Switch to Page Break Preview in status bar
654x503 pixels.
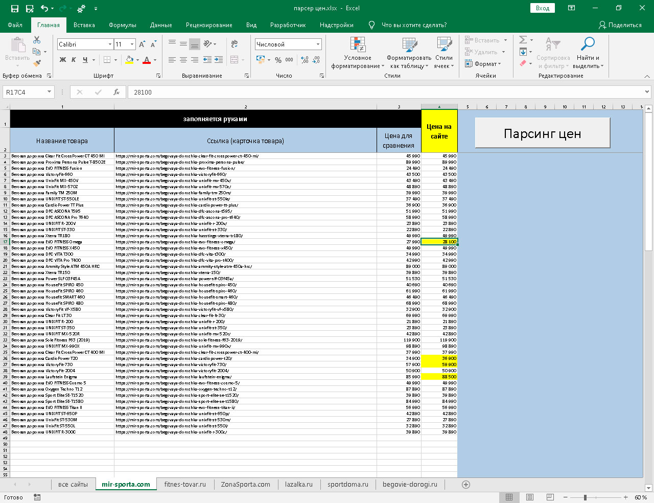pyautogui.click(x=550, y=497)
